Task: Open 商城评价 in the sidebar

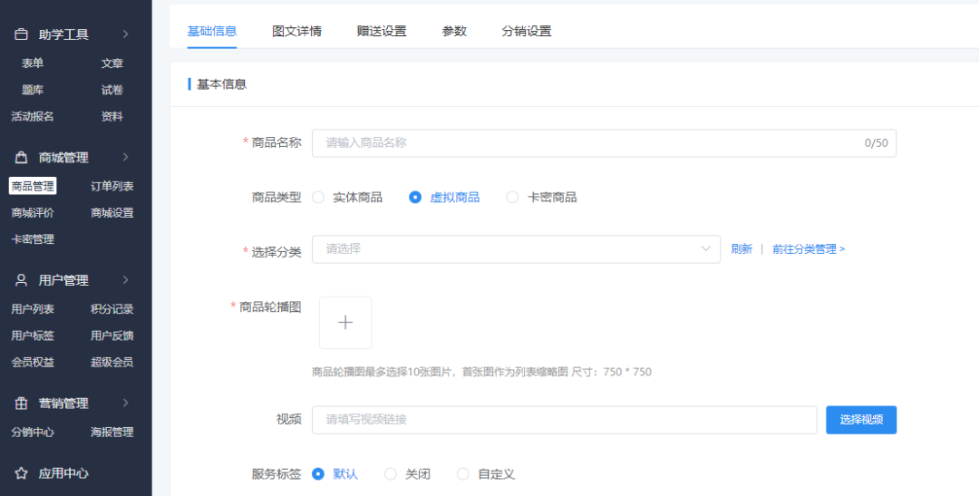Action: [x=33, y=213]
